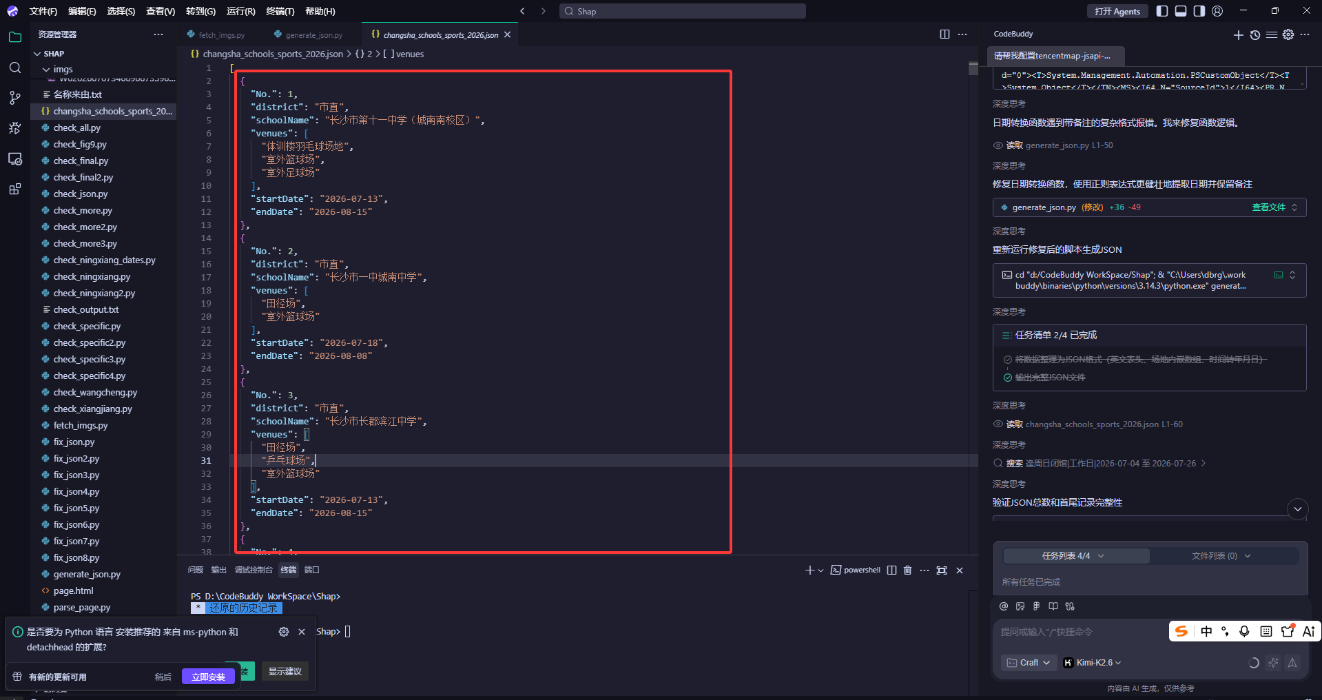Click the 显示建议 button
Screen dimensions: 1322x700
click(285, 671)
